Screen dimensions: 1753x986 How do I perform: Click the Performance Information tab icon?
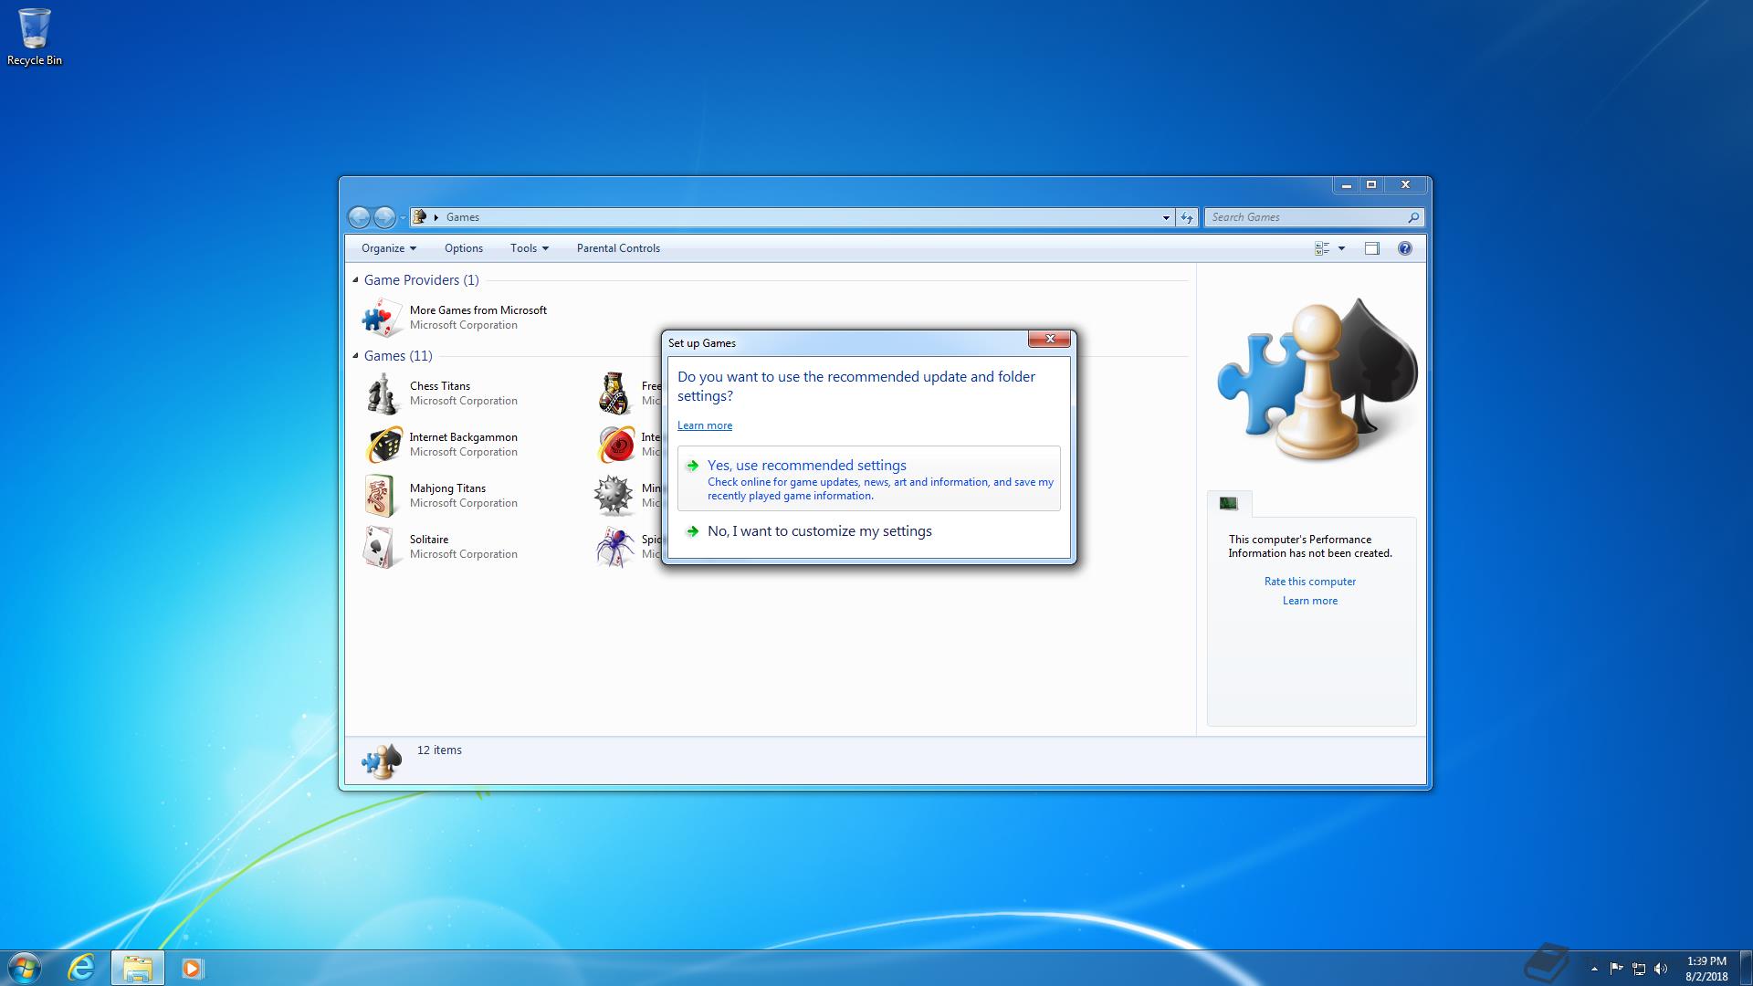[x=1229, y=503]
